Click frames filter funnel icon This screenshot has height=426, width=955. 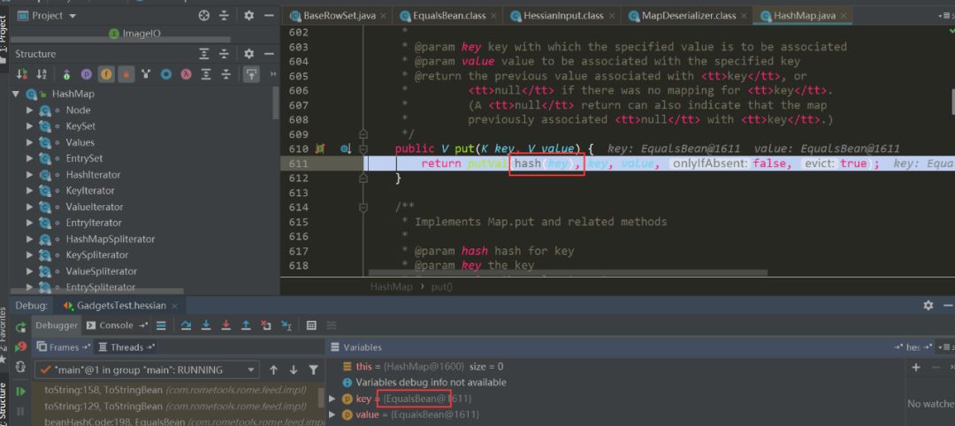(313, 370)
